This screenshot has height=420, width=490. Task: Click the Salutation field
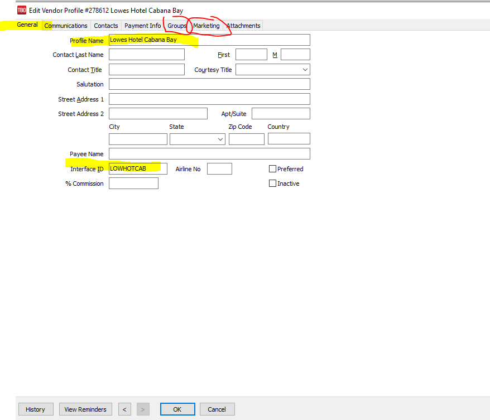click(209, 84)
